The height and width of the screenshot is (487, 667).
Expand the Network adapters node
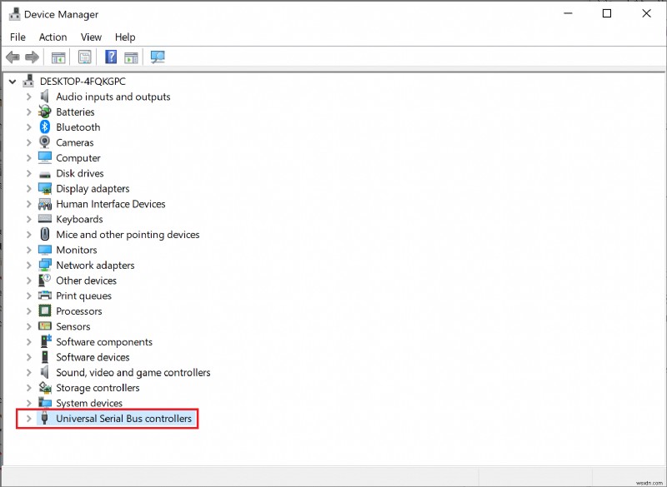pos(28,265)
